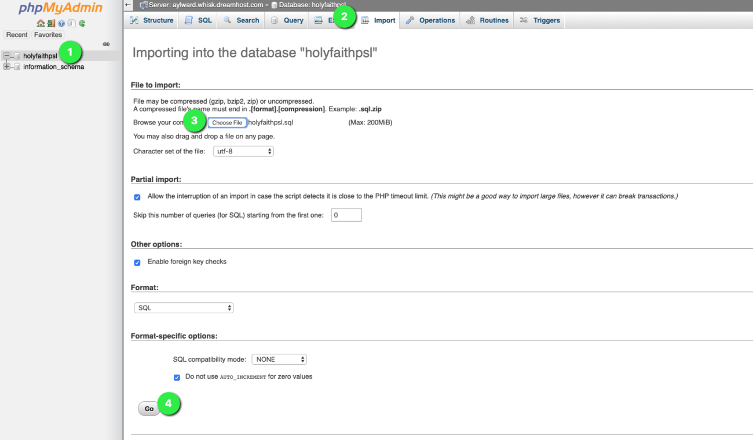
Task: Reload navigation panel with refresh icon
Action: (82, 23)
